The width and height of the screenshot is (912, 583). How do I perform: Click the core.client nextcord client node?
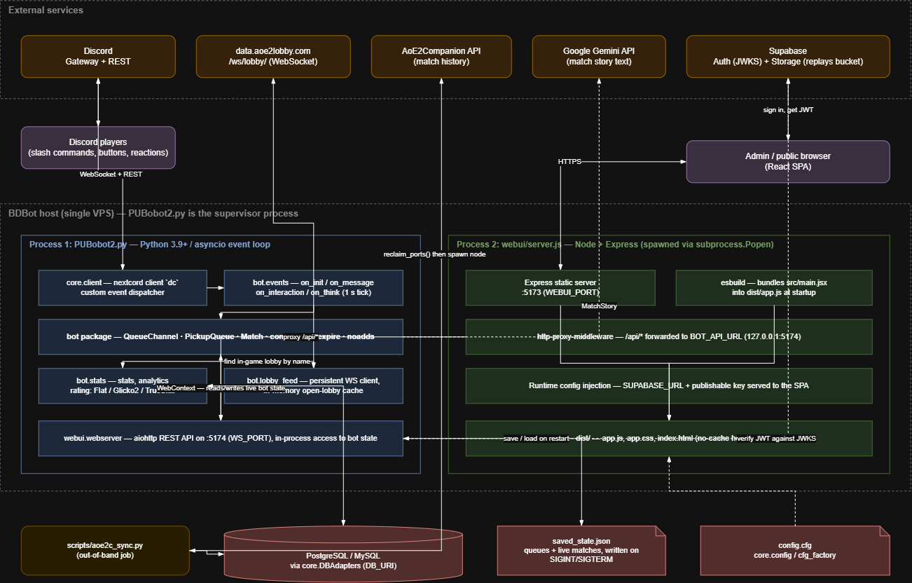(123, 287)
